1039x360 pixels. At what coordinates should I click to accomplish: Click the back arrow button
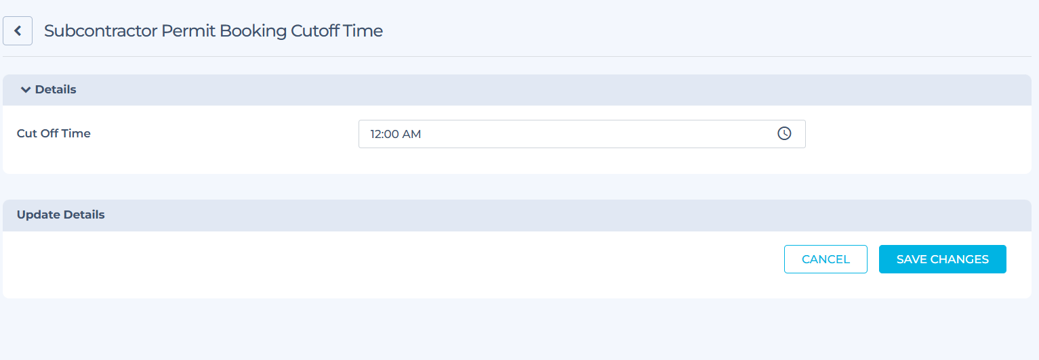pos(18,31)
